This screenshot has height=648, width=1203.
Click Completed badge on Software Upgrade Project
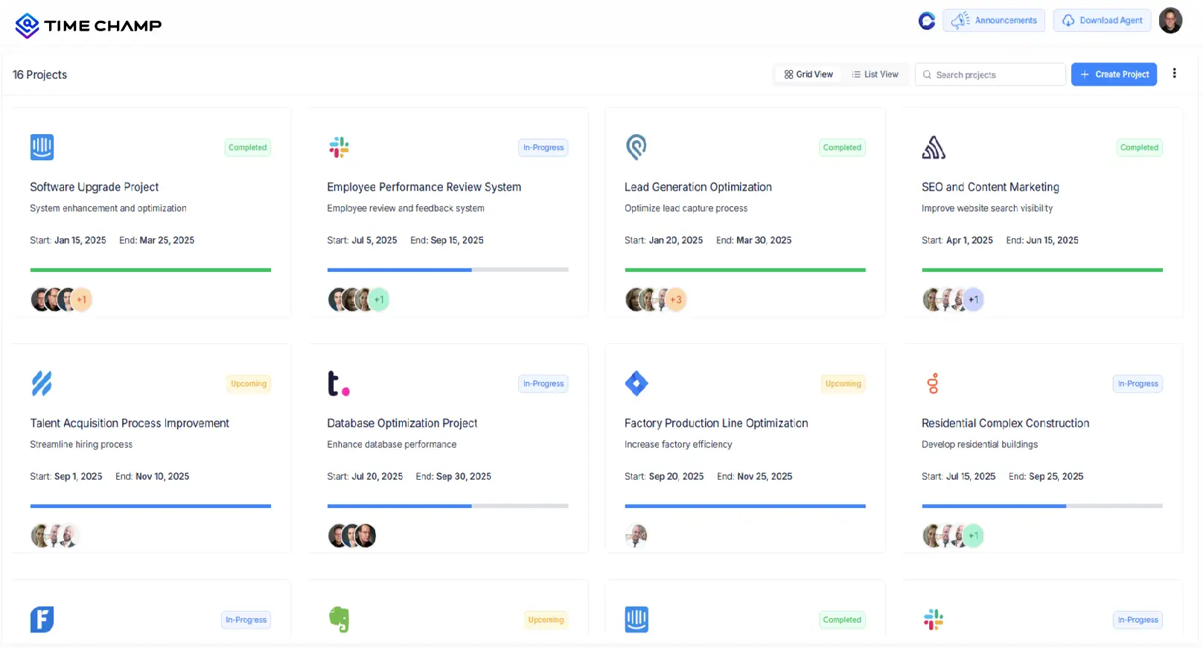[248, 147]
